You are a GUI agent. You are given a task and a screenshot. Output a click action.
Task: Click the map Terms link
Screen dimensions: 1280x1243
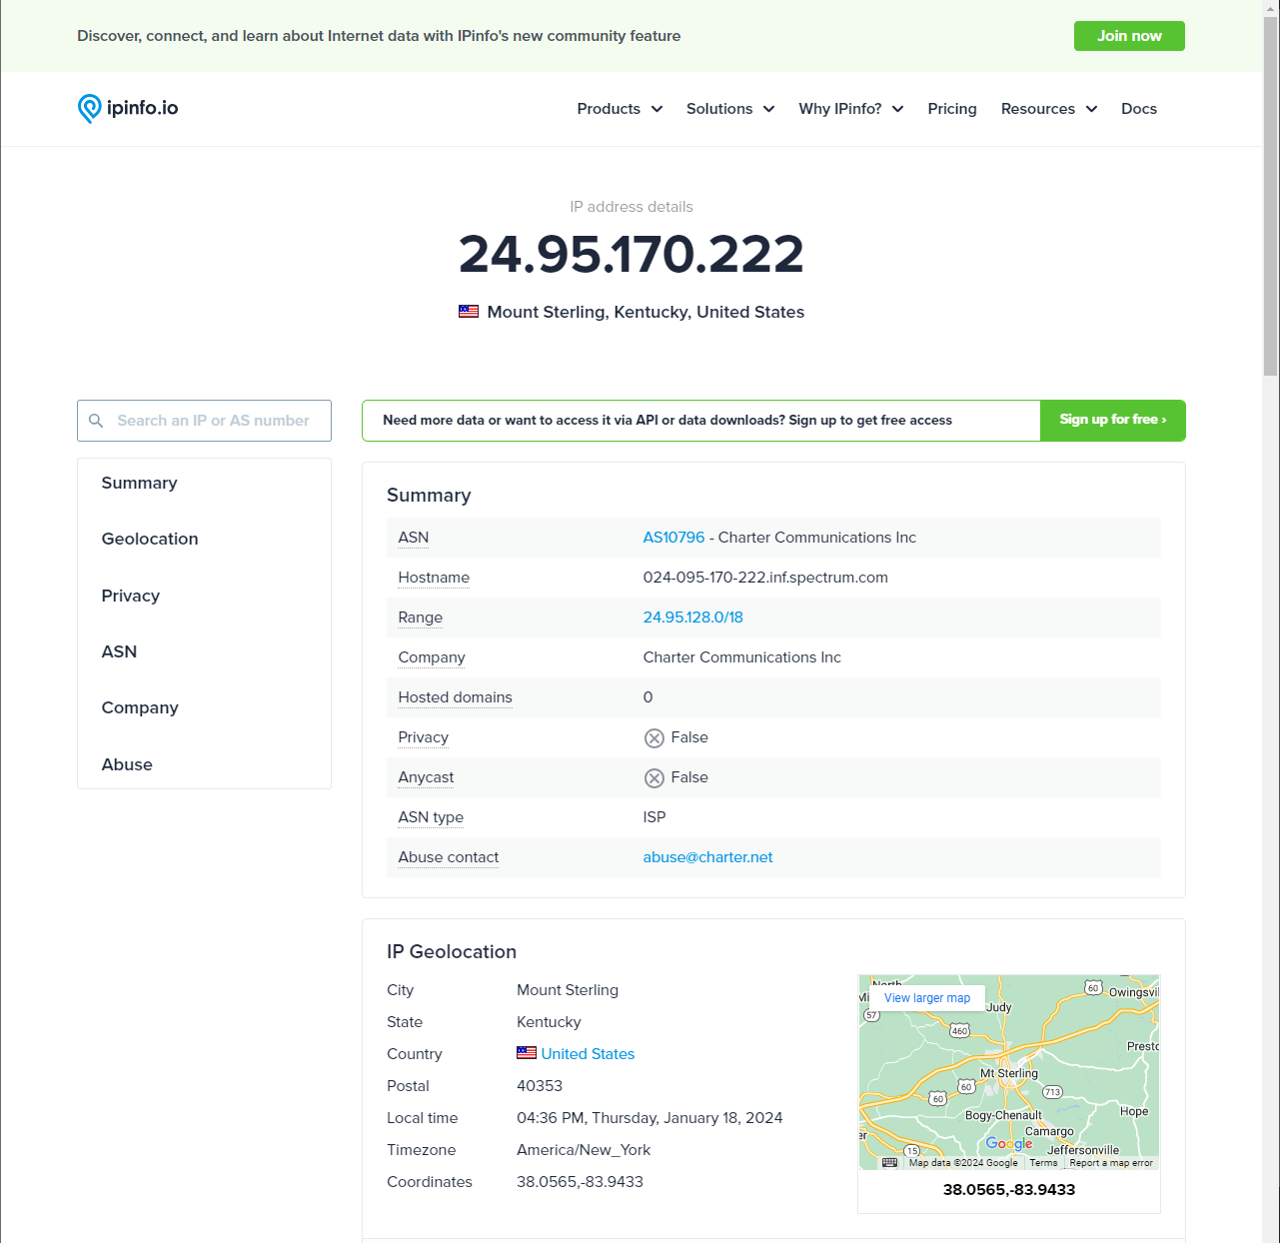pyautogui.click(x=1043, y=1163)
